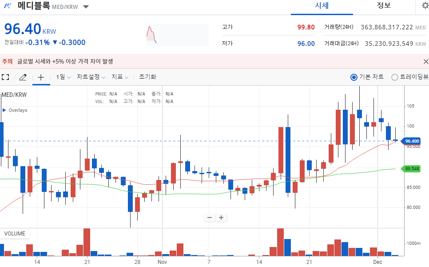Image resolution: width=429 pixels, height=267 pixels.
Task: Click the VOLUME panel label
Action: click(15, 234)
